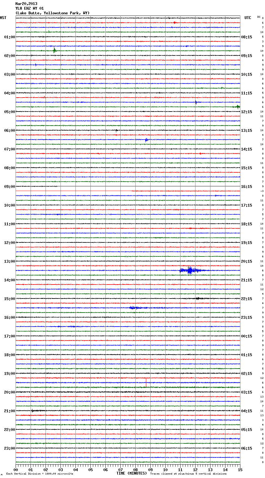The height and width of the screenshot is (478, 265).
Task: Click the '10:15' UTC time label
Action: 247,74
